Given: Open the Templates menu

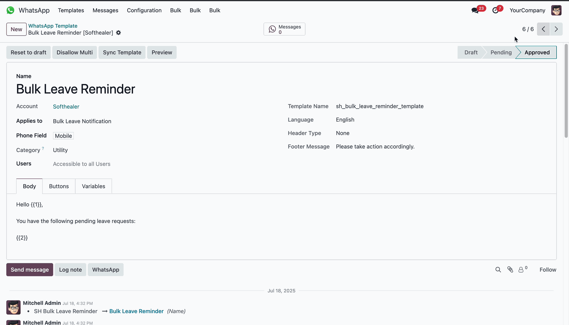Looking at the screenshot, I should click(x=71, y=10).
